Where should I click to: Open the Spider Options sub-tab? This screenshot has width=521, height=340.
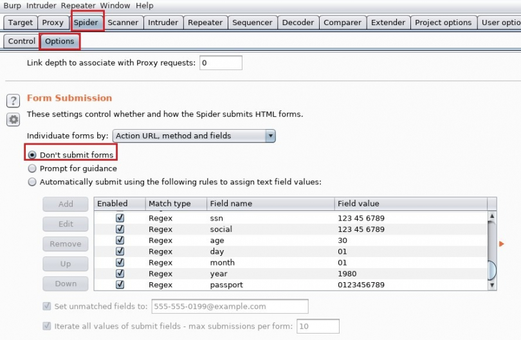coord(60,41)
